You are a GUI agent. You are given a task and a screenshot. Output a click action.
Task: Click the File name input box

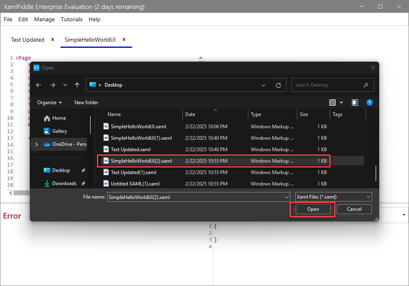pyautogui.click(x=196, y=197)
